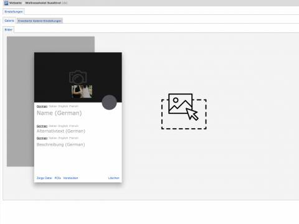Click the Zeige Datei link
The width and height of the screenshot is (299, 224).
[44, 178]
